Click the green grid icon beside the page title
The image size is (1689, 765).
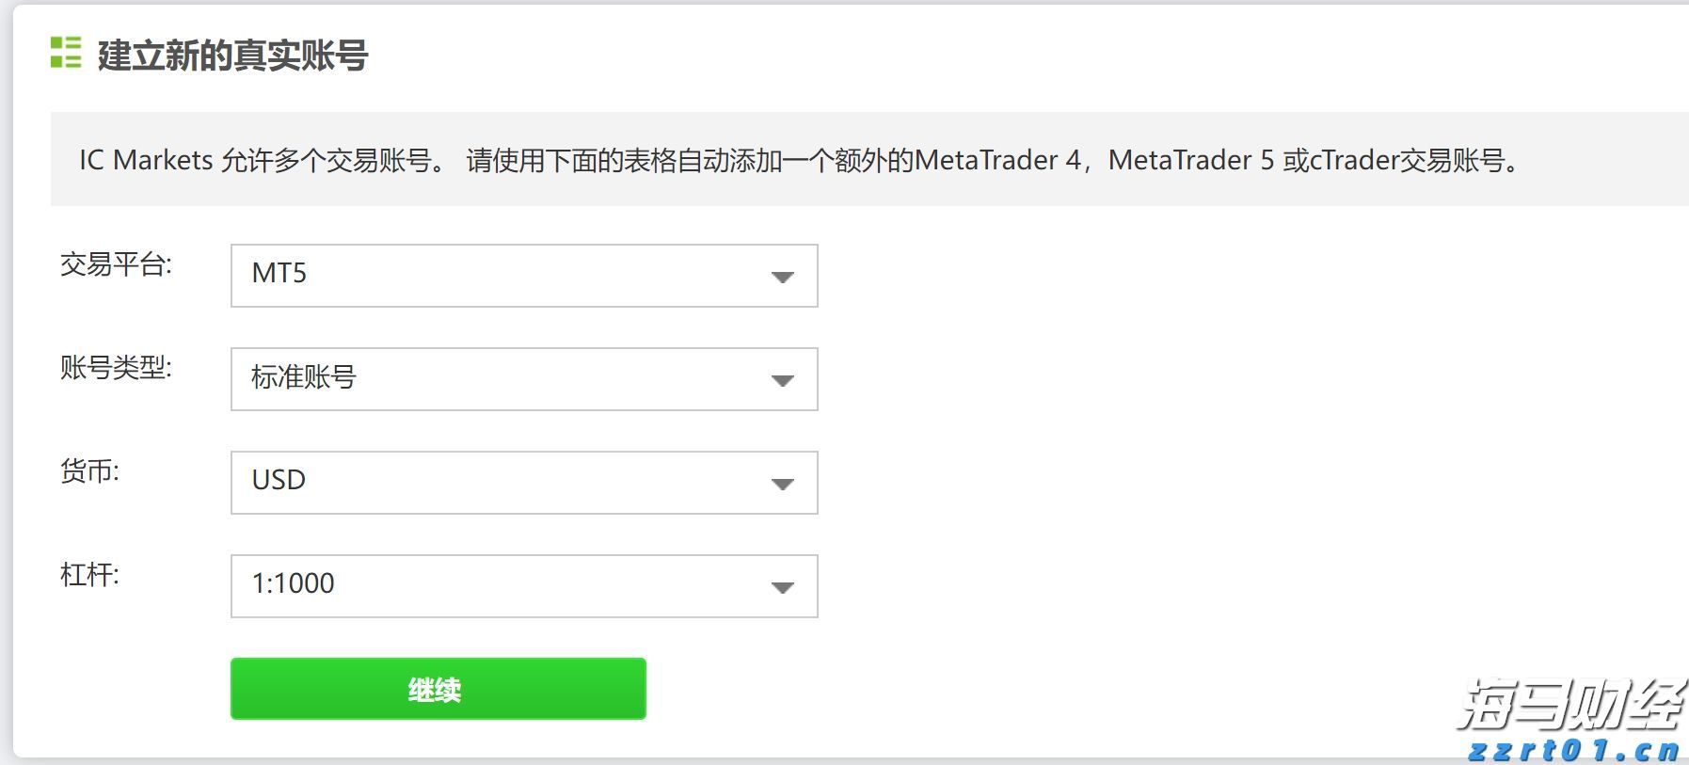[65, 55]
